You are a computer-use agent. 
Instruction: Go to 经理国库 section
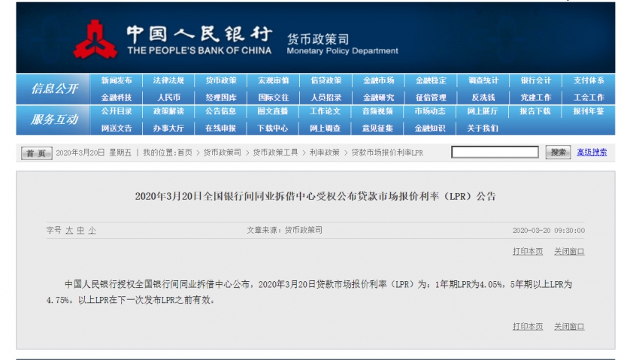click(221, 98)
